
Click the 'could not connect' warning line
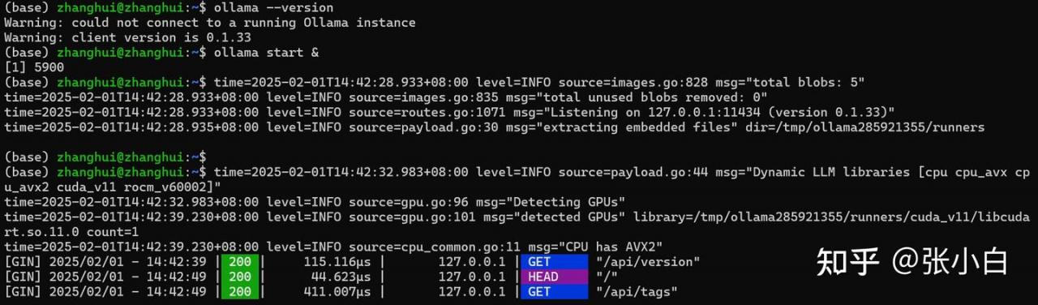(210, 23)
